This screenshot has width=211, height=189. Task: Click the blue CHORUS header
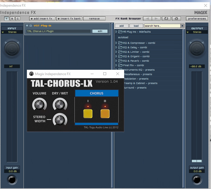[97, 93]
